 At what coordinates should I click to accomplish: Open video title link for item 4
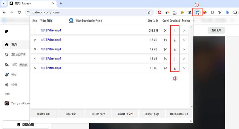pos(51,59)
